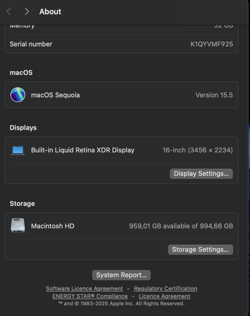Click the available storage amount text
250x316 pixels.
tap(181, 226)
